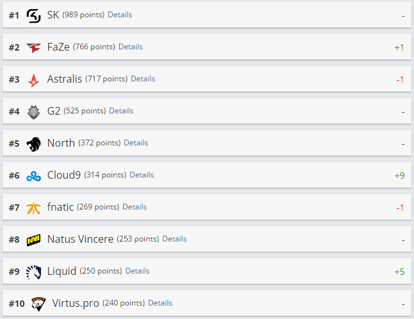The width and height of the screenshot is (414, 319).
Task: Click the Natus Vincere yellow logo
Action: [x=34, y=240]
